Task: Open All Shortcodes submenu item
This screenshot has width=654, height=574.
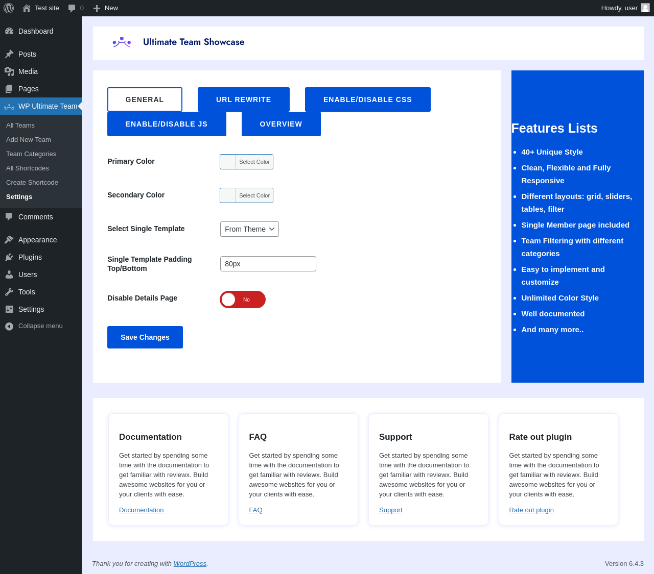Action: [28, 168]
